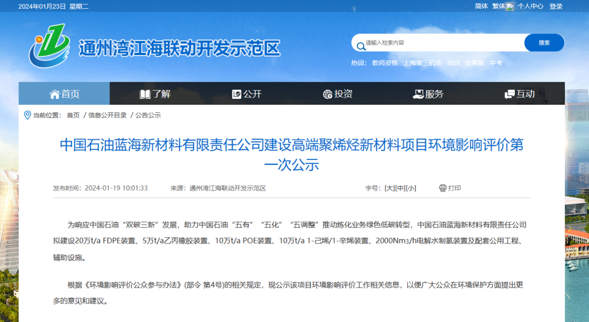Click the home icon in navigation bar
The height and width of the screenshot is (322, 589).
tap(55, 94)
